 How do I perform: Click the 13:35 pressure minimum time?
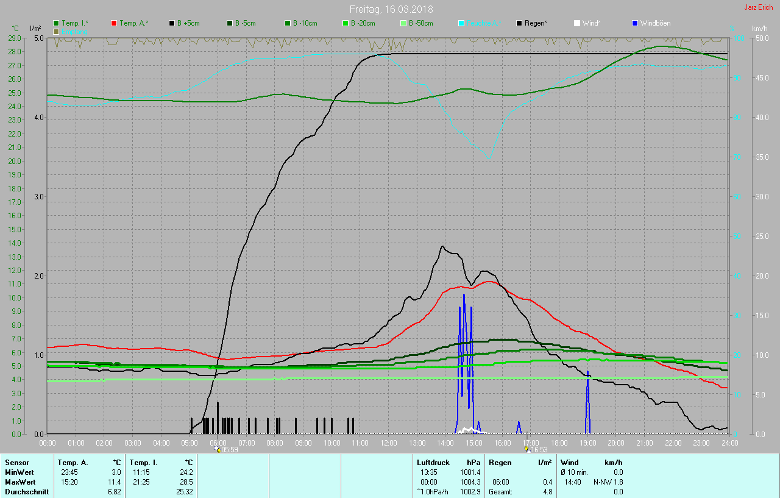(x=429, y=472)
